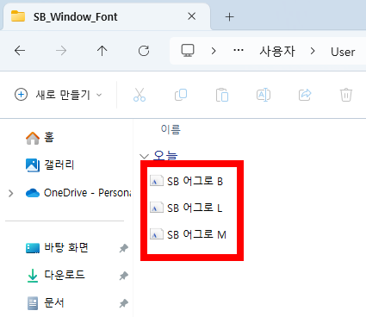Screen dimensions: 366x317
Task: Expand chevron after the PC icon
Action: [x=214, y=51]
